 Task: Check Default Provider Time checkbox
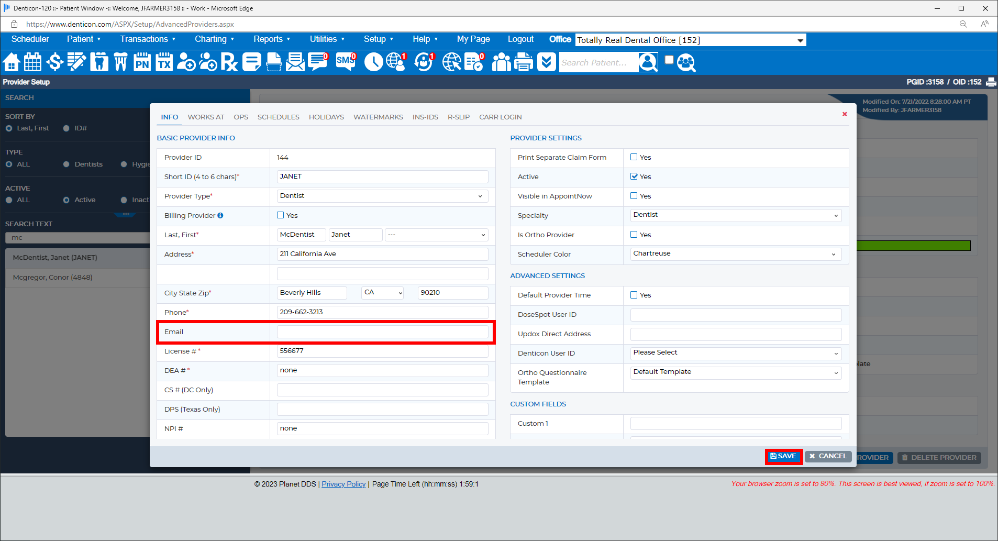[634, 295]
